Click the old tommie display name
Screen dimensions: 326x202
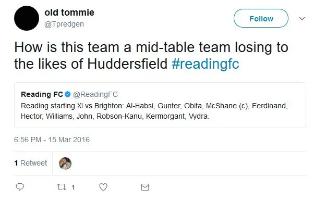(69, 12)
